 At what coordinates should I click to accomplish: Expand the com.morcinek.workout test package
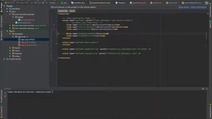click(10, 28)
